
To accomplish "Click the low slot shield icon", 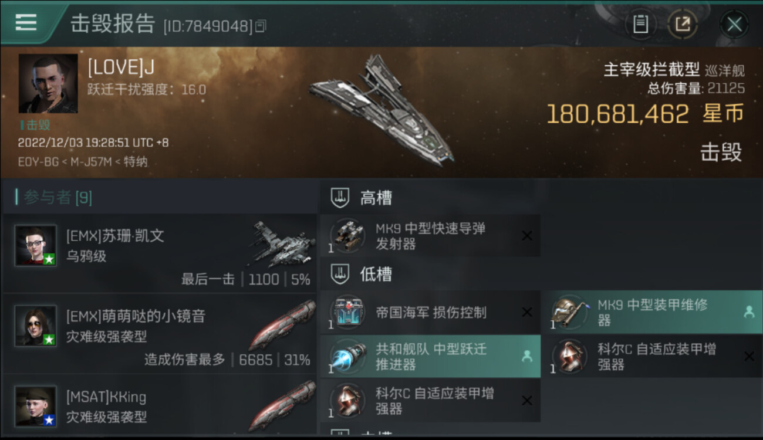I will point(340,273).
